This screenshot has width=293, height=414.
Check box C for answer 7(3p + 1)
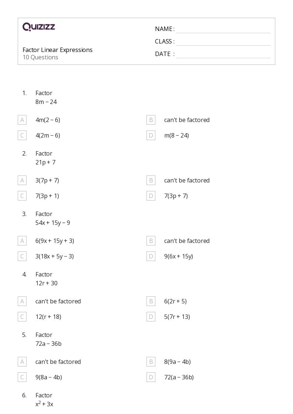click(x=22, y=196)
